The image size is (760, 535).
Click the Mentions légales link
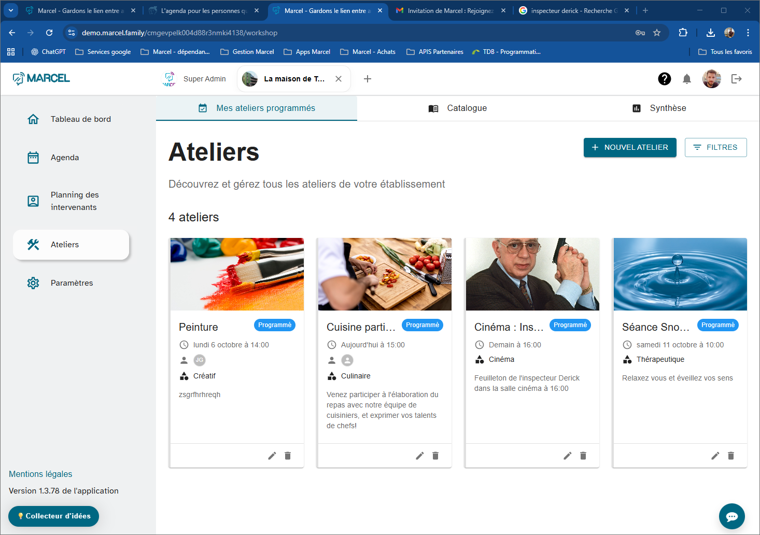(x=40, y=474)
